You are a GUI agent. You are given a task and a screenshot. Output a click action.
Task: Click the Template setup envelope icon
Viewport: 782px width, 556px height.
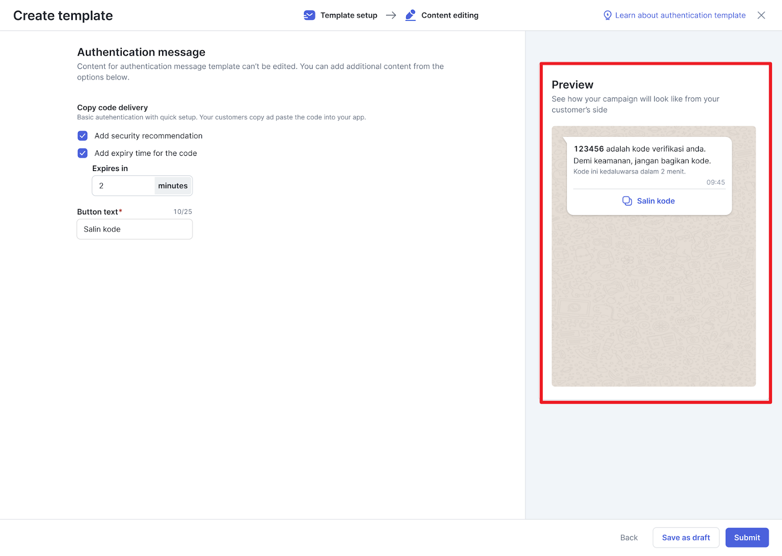(x=309, y=15)
